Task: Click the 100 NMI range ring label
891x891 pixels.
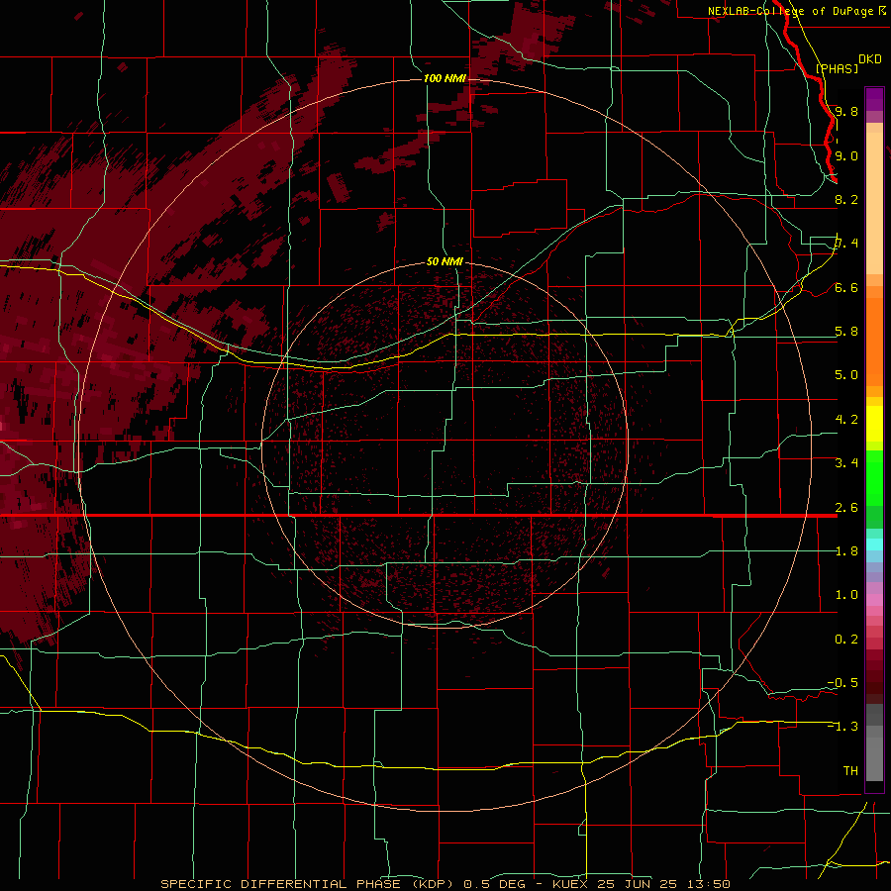Action: 445,78
